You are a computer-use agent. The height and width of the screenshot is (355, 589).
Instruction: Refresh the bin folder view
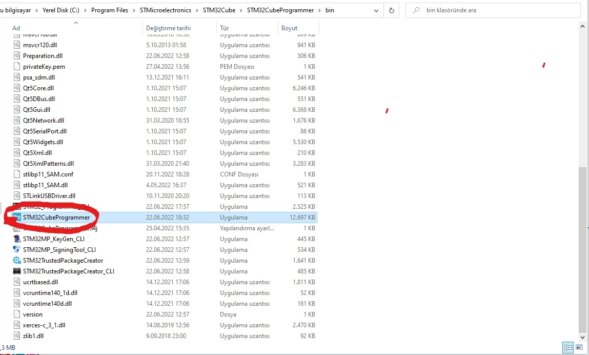tap(392, 10)
